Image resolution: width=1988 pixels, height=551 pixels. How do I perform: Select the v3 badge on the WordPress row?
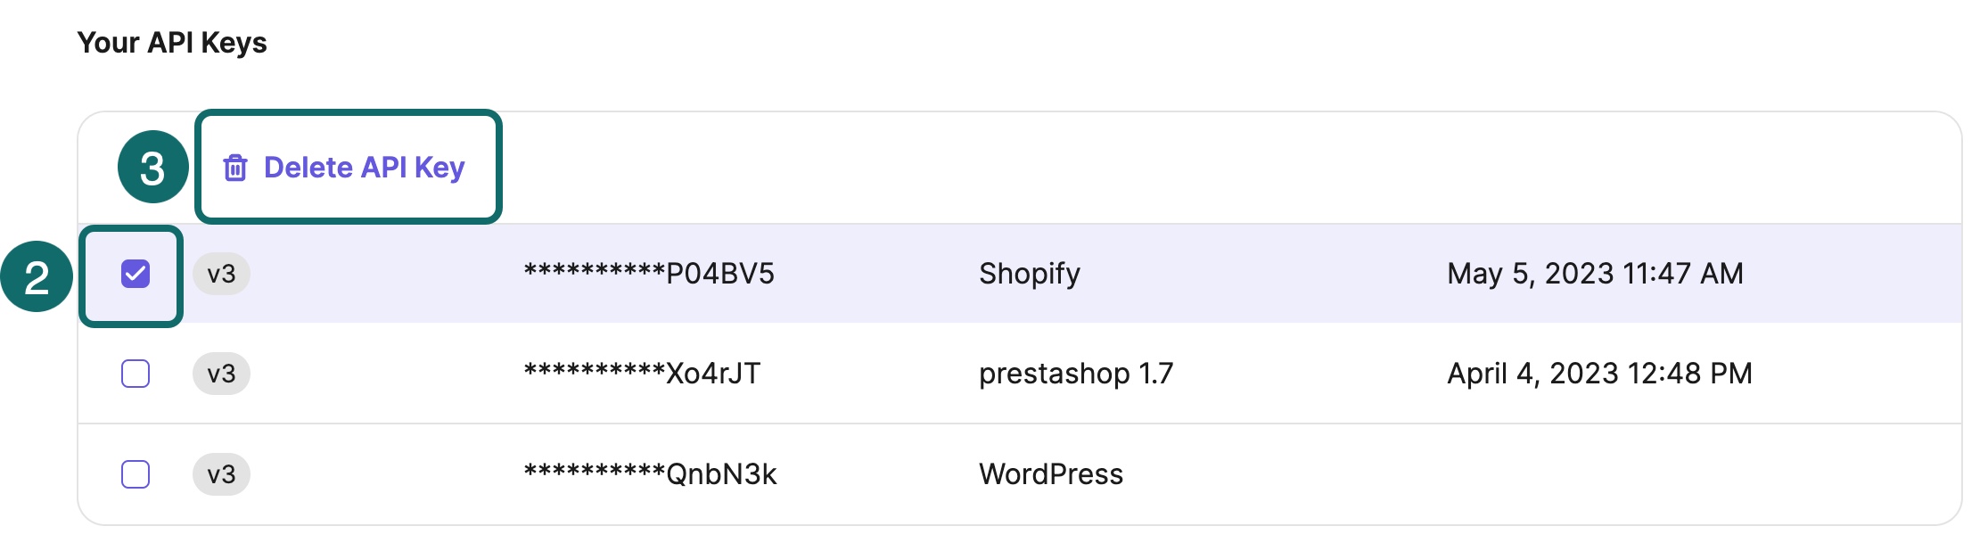(x=221, y=473)
